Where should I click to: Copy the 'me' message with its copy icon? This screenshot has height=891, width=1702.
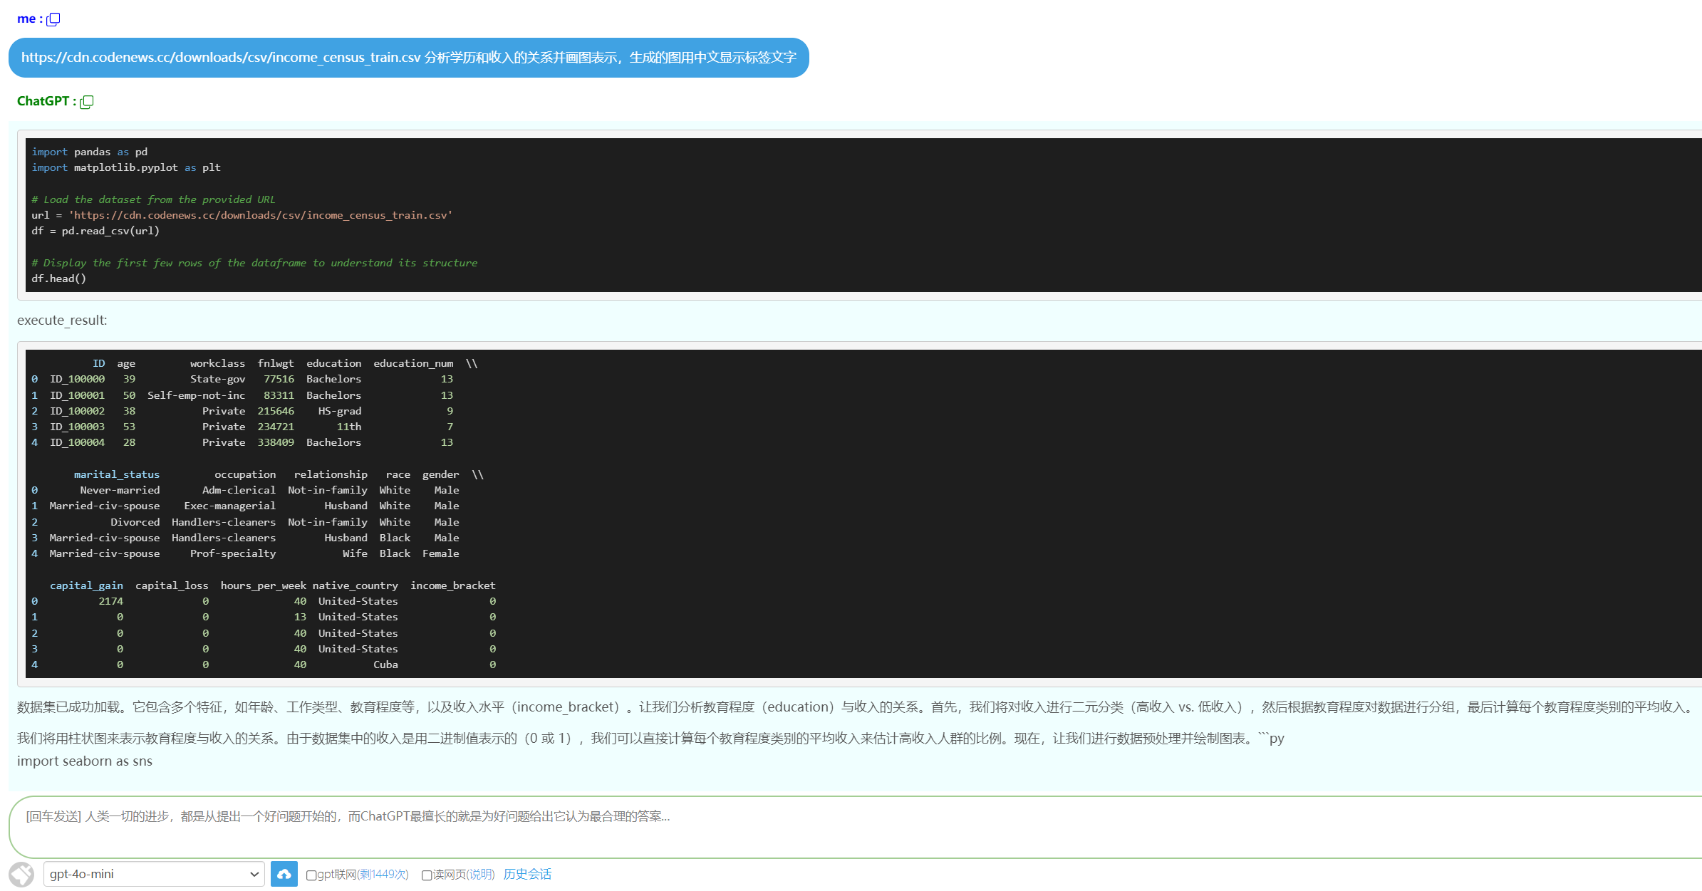53,19
